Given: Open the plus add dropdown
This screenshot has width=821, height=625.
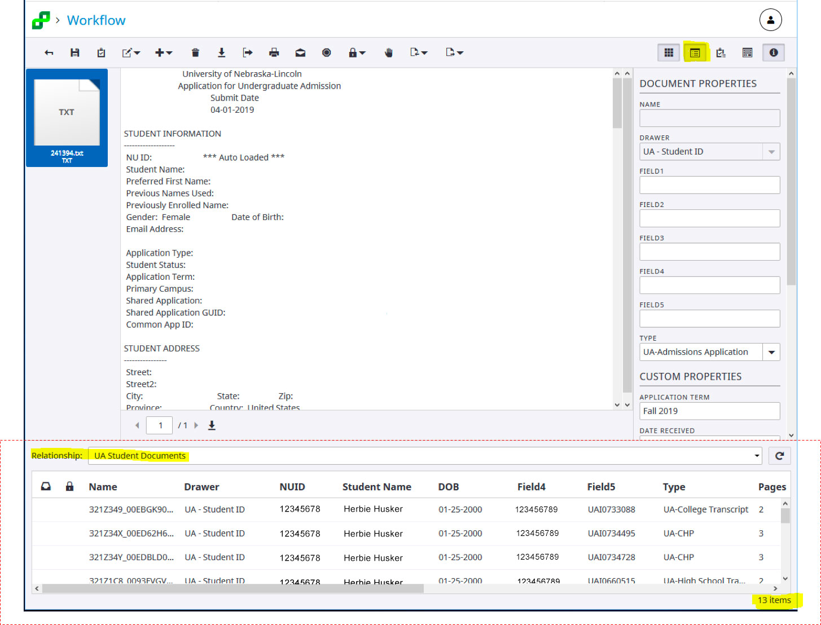Looking at the screenshot, I should click(164, 52).
